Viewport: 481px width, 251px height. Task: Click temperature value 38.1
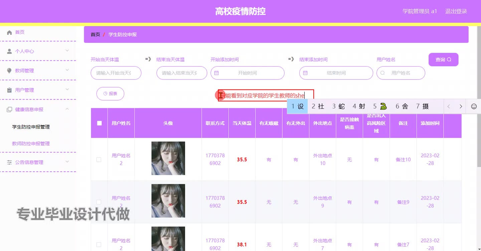coord(242,245)
